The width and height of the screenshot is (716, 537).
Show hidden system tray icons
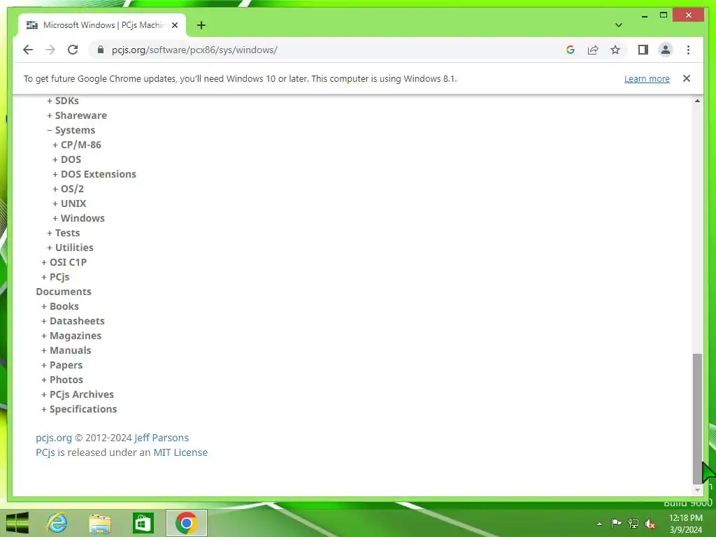click(599, 524)
